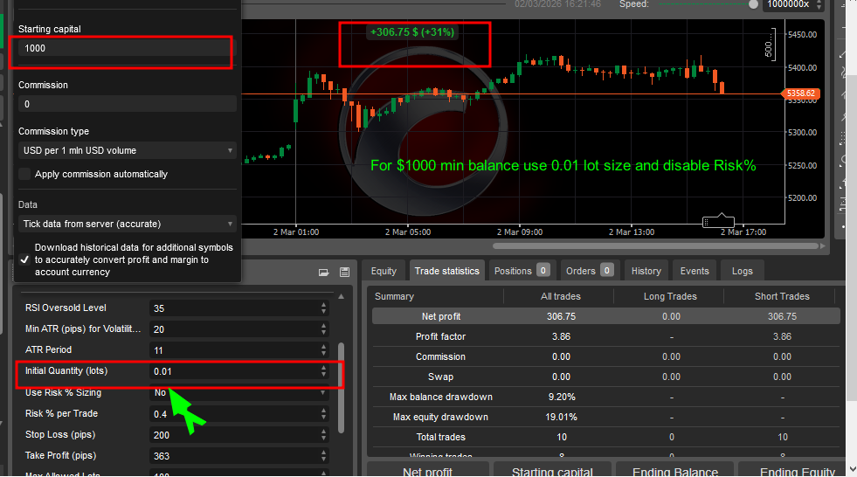The height and width of the screenshot is (477, 857).
Task: Click the Commission row in statistics table
Action: [x=605, y=356]
